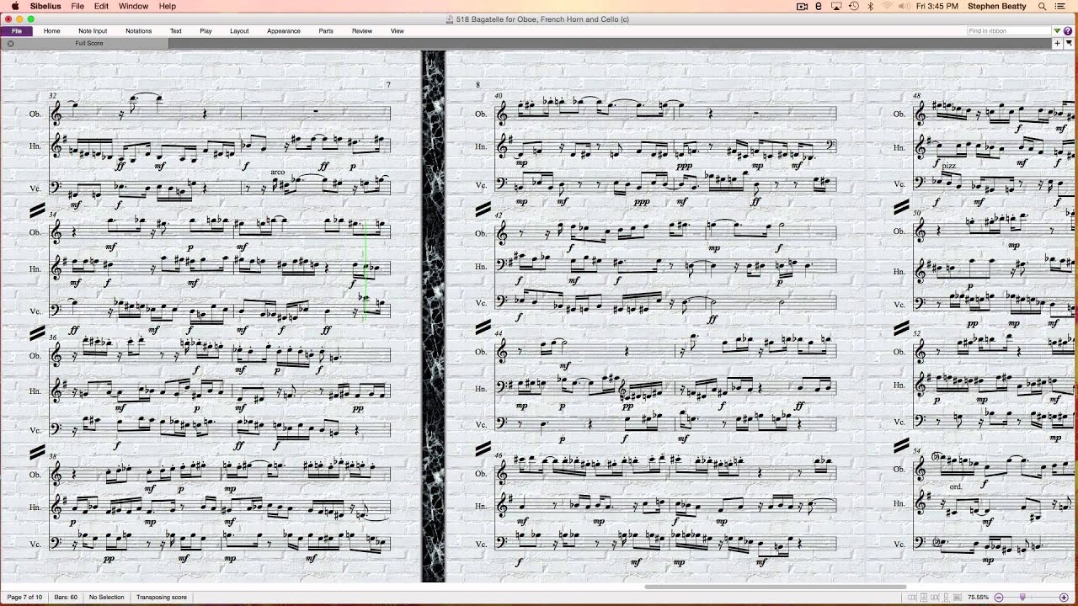Open the Help menu

click(168, 6)
